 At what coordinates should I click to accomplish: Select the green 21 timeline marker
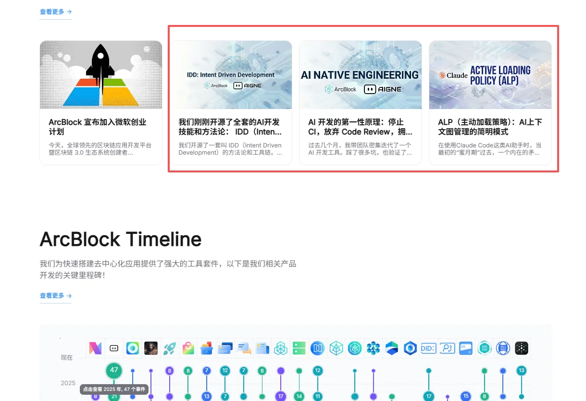(x=114, y=397)
